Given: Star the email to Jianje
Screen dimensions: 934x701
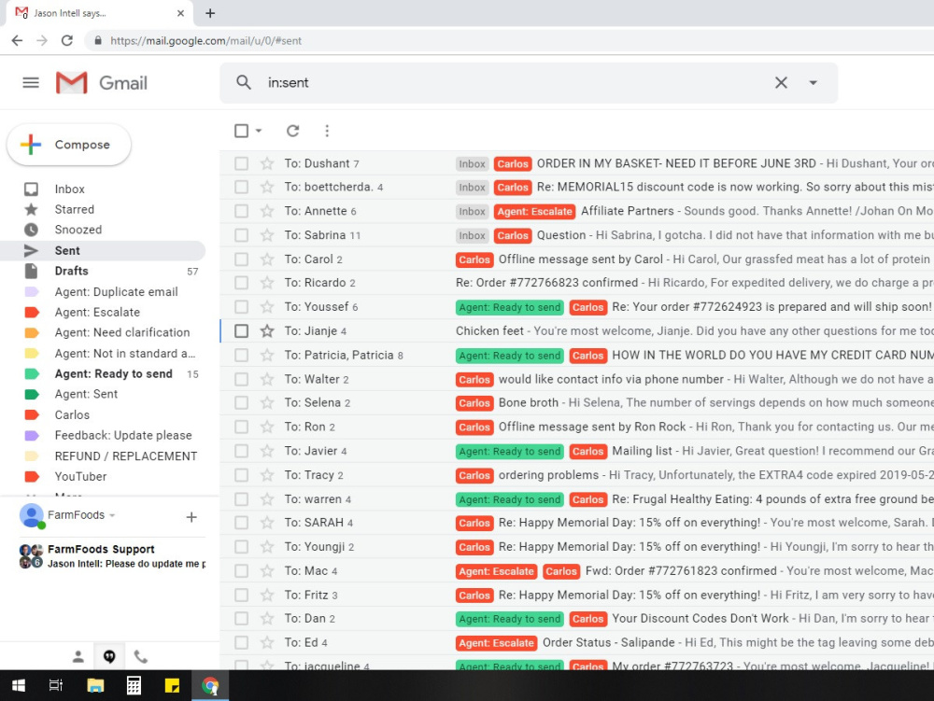Looking at the screenshot, I should tap(267, 330).
